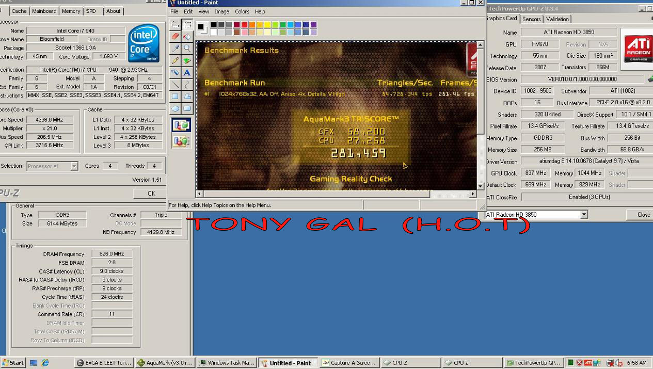Click the Show Desktop quick launch icon

point(34,363)
